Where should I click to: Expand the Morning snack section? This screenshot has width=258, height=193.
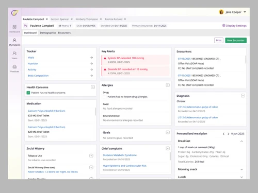point(241,169)
